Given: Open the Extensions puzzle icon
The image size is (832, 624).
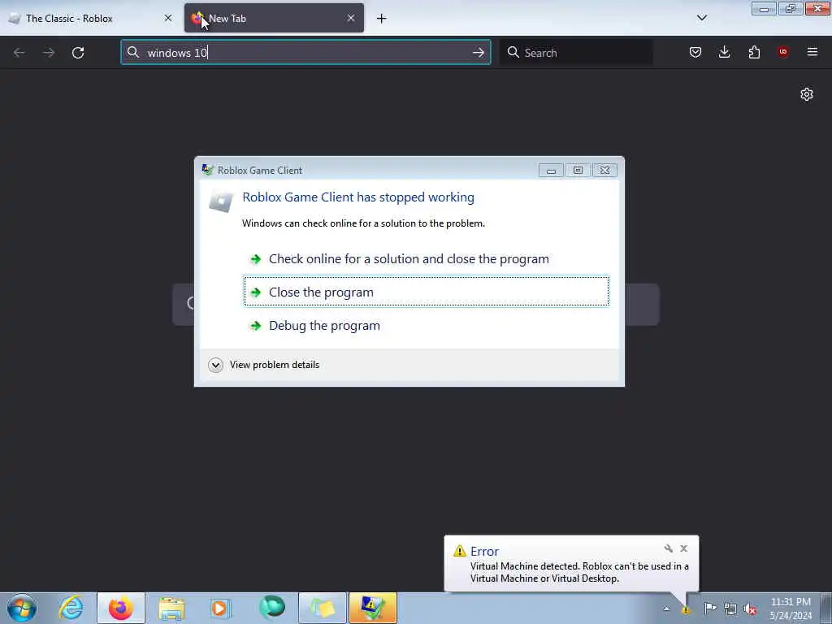Looking at the screenshot, I should click(x=754, y=52).
